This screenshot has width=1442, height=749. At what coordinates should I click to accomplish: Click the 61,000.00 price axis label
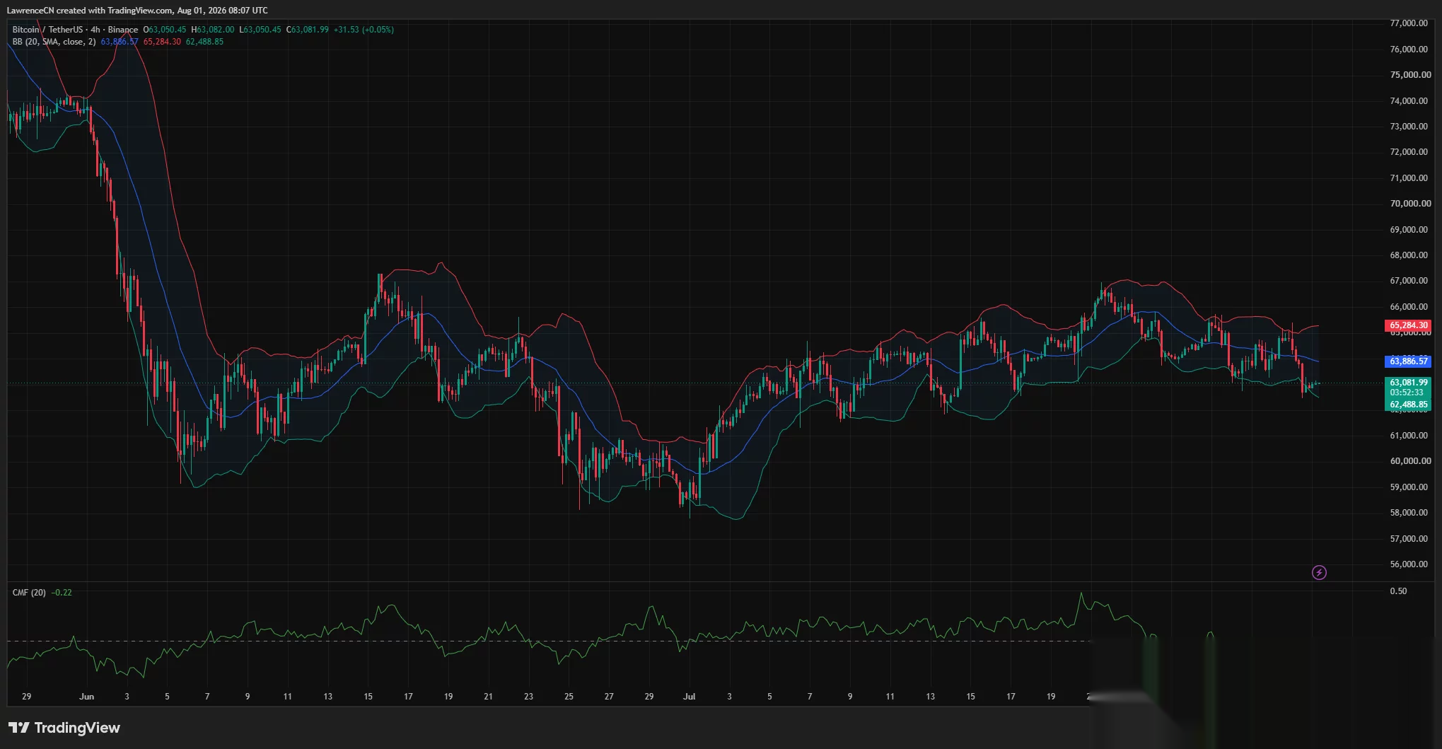[1409, 436]
